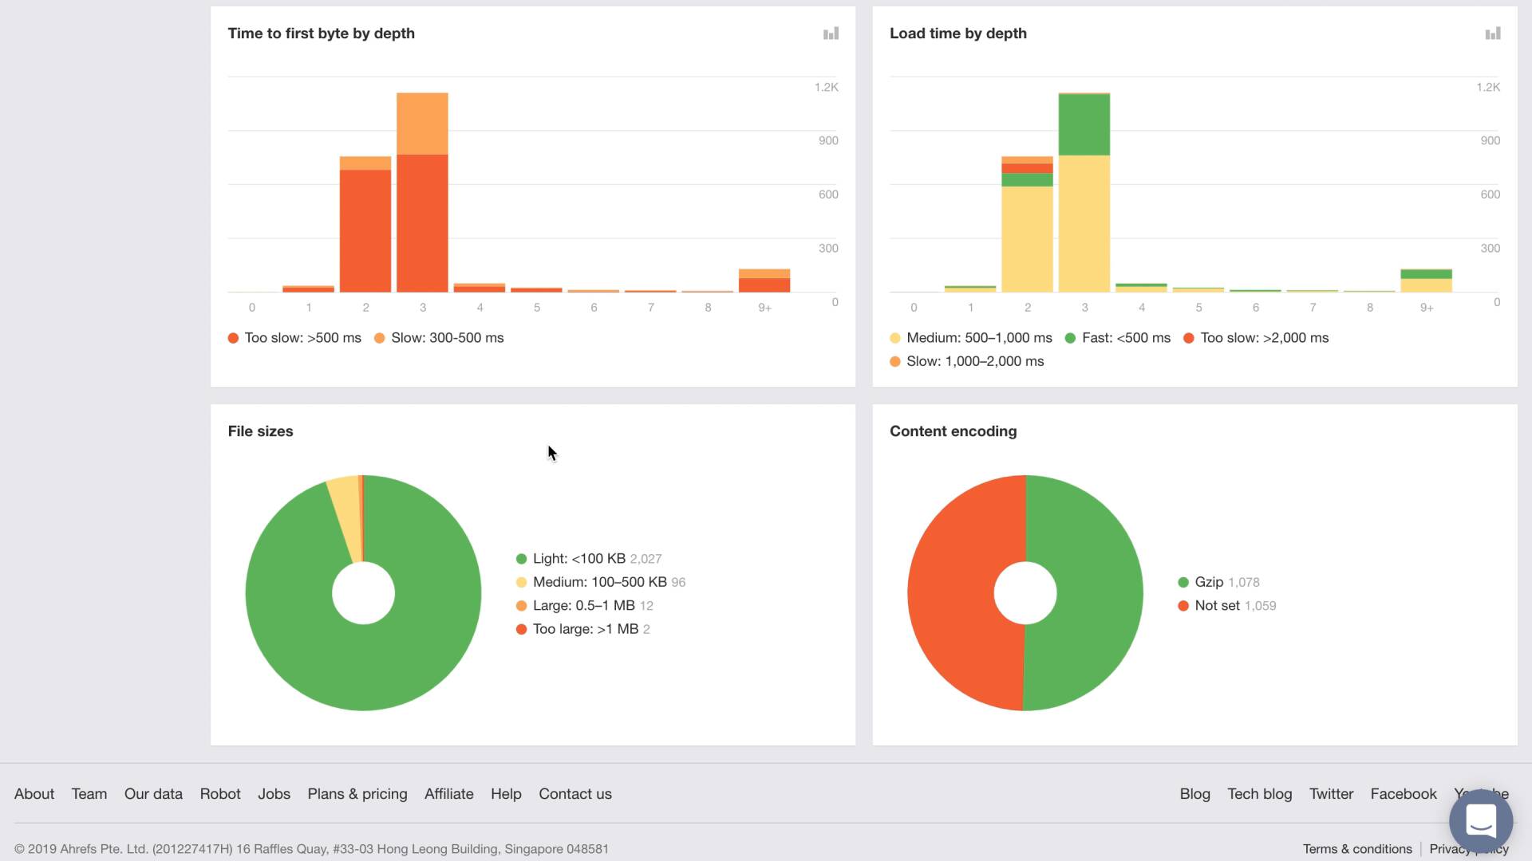Open the Our data footer link
Screen dimensions: 1532x861
pyautogui.click(x=153, y=794)
